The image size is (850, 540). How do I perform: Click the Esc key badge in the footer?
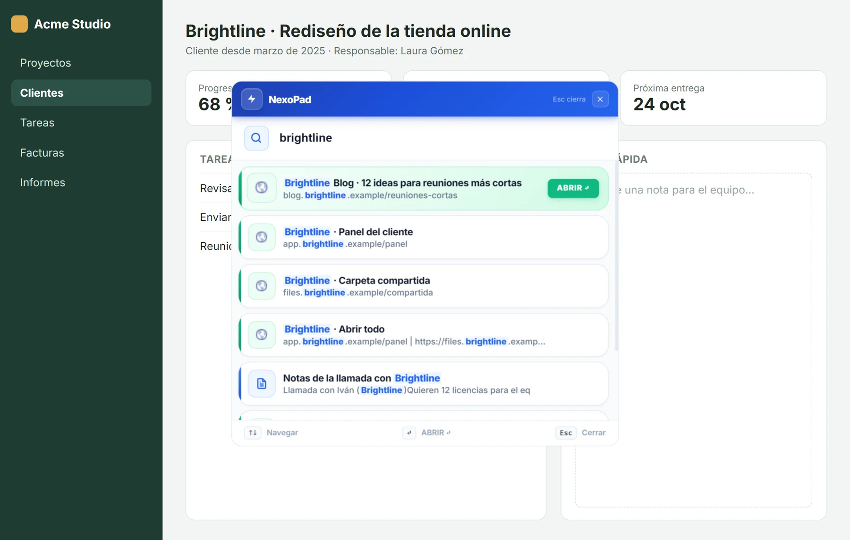coord(566,432)
